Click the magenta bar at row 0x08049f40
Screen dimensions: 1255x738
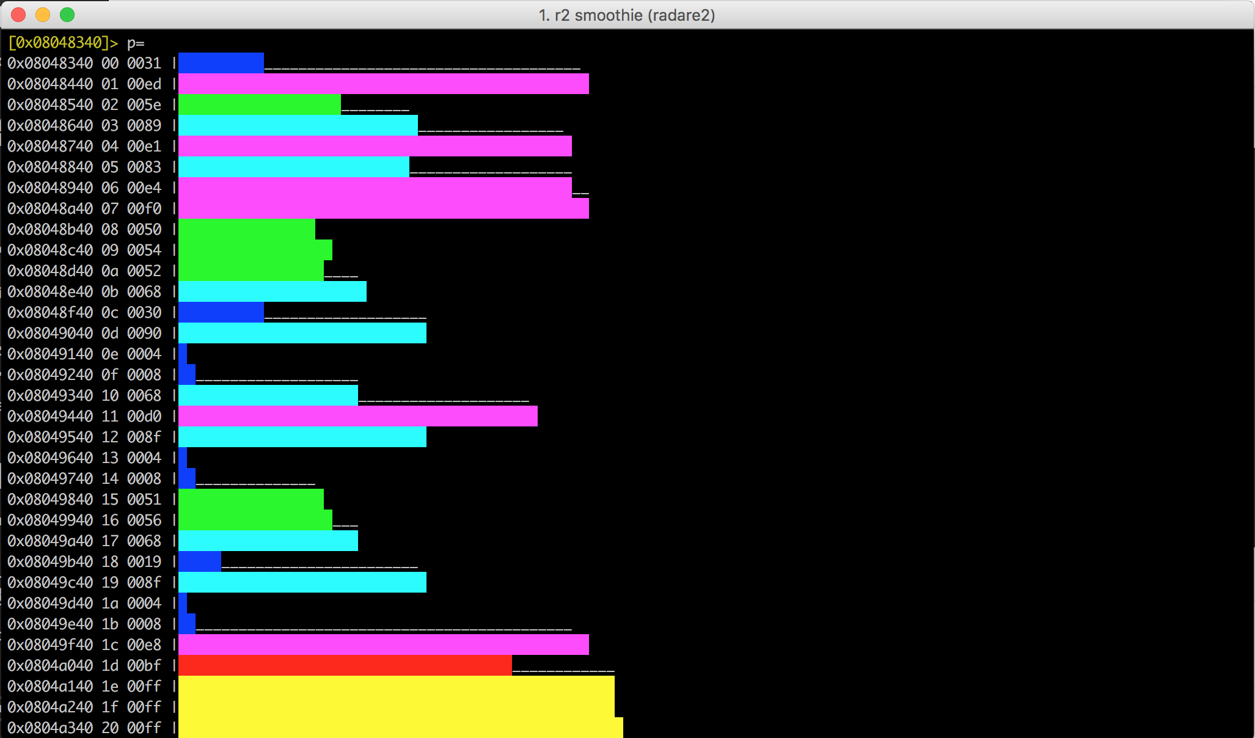coord(383,645)
